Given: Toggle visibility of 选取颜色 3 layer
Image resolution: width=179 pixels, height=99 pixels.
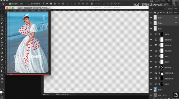Looking at the screenshot, I should [151, 40].
